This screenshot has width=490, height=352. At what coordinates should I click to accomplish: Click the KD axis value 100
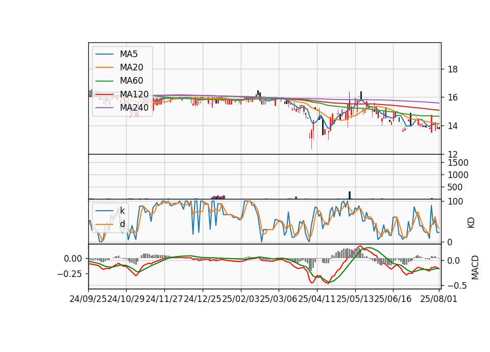(455, 202)
